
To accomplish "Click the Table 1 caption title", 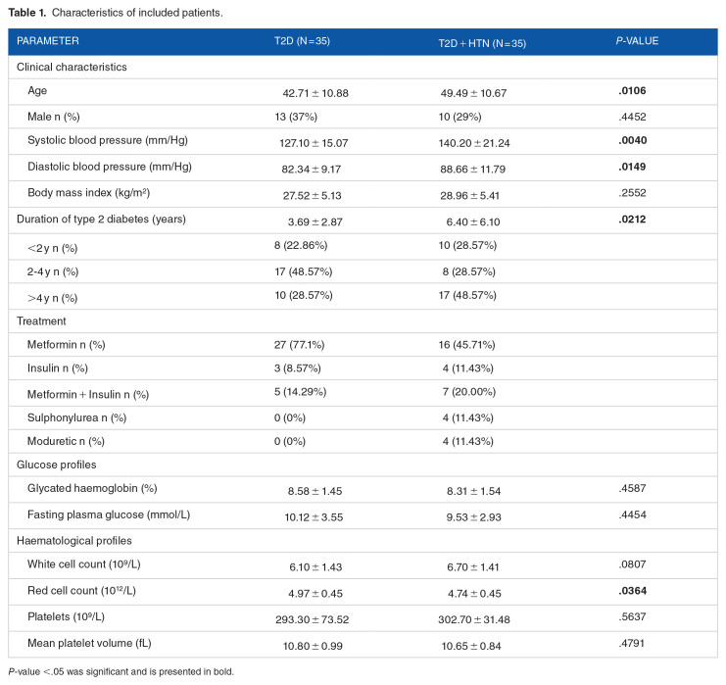I will (116, 13).
